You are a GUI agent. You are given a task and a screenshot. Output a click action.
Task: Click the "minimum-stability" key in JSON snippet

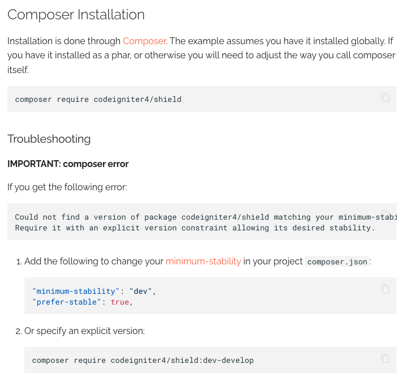click(76, 291)
